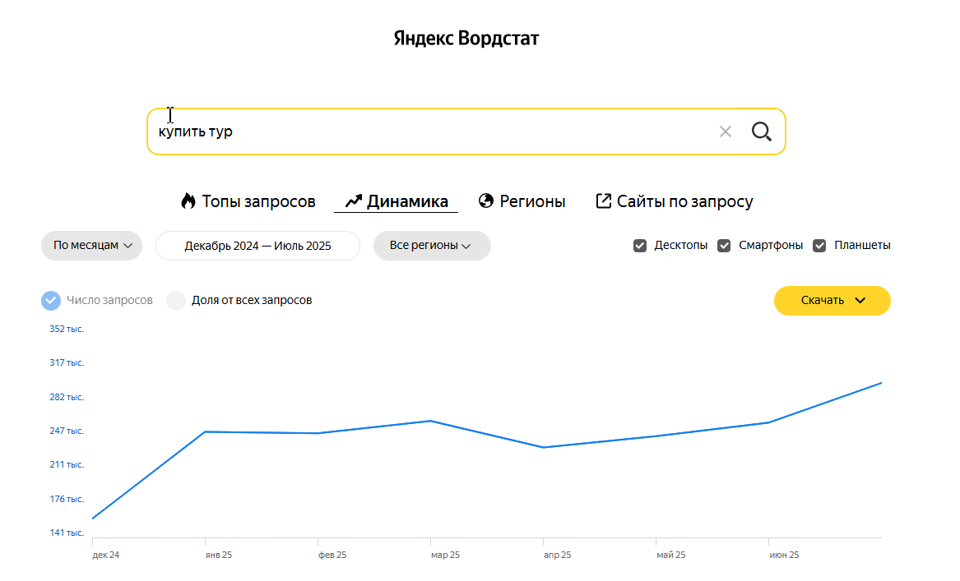Screen dimensions: 960x581
Task: Switch to the Динамика tab
Action: point(397,201)
